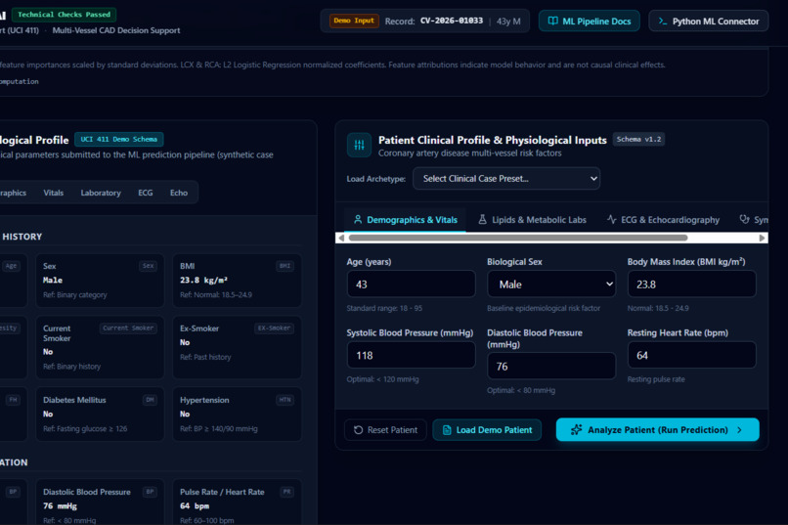Click the pulse icon on ECG tab

[612, 220]
